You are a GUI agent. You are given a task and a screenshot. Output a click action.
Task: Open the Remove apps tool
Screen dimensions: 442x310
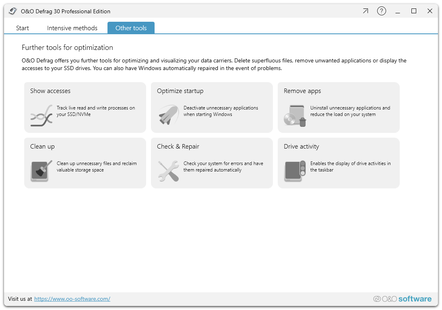click(338, 107)
